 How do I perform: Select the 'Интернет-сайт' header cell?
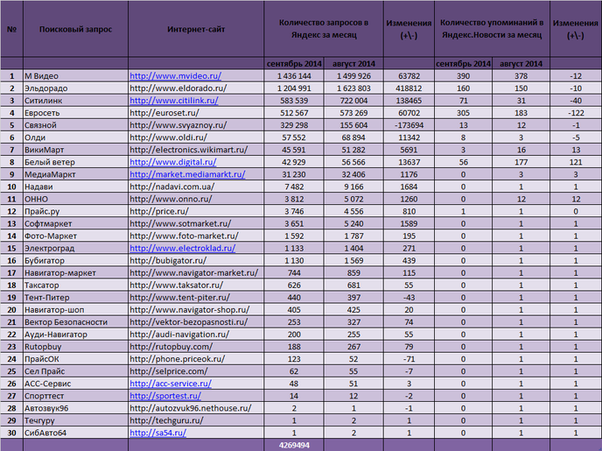[196, 29]
